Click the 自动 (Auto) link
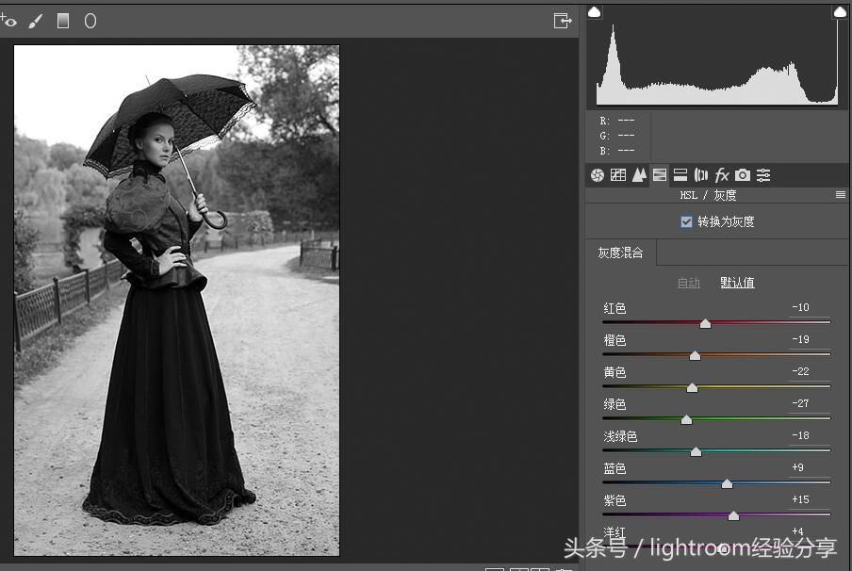Screen dimensions: 852x571 point(688,282)
